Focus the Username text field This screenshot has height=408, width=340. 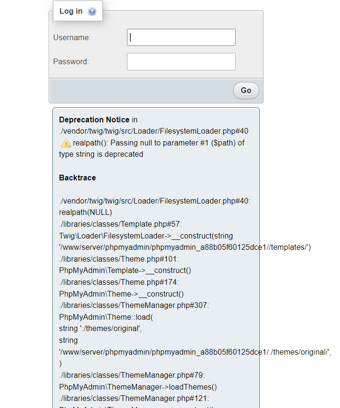coord(181,37)
